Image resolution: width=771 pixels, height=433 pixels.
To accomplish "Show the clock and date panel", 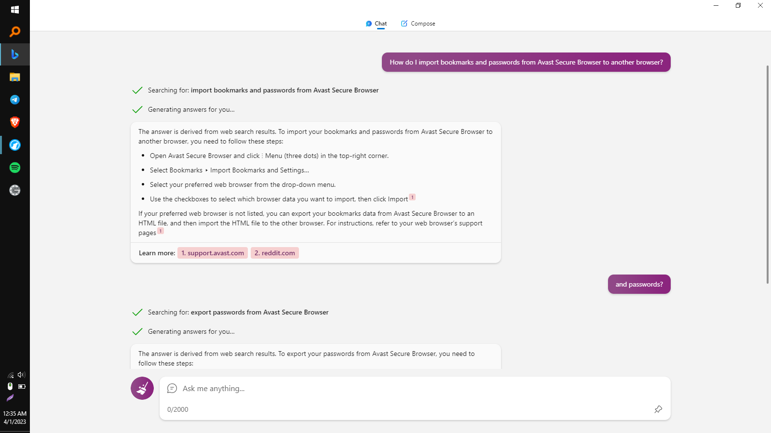I will [15, 418].
